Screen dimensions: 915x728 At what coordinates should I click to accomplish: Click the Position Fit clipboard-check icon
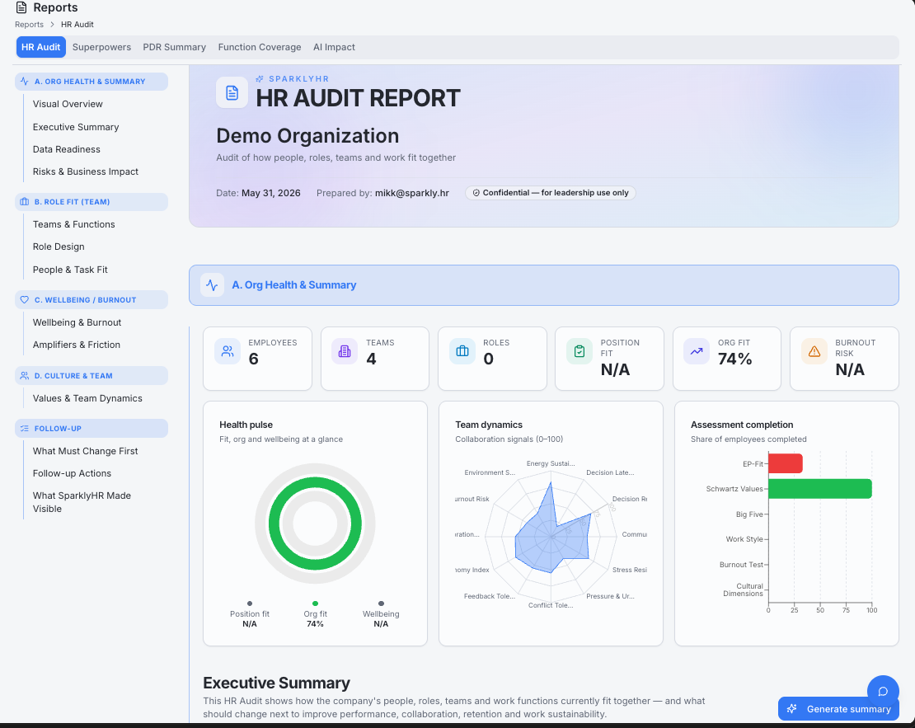[x=579, y=351]
